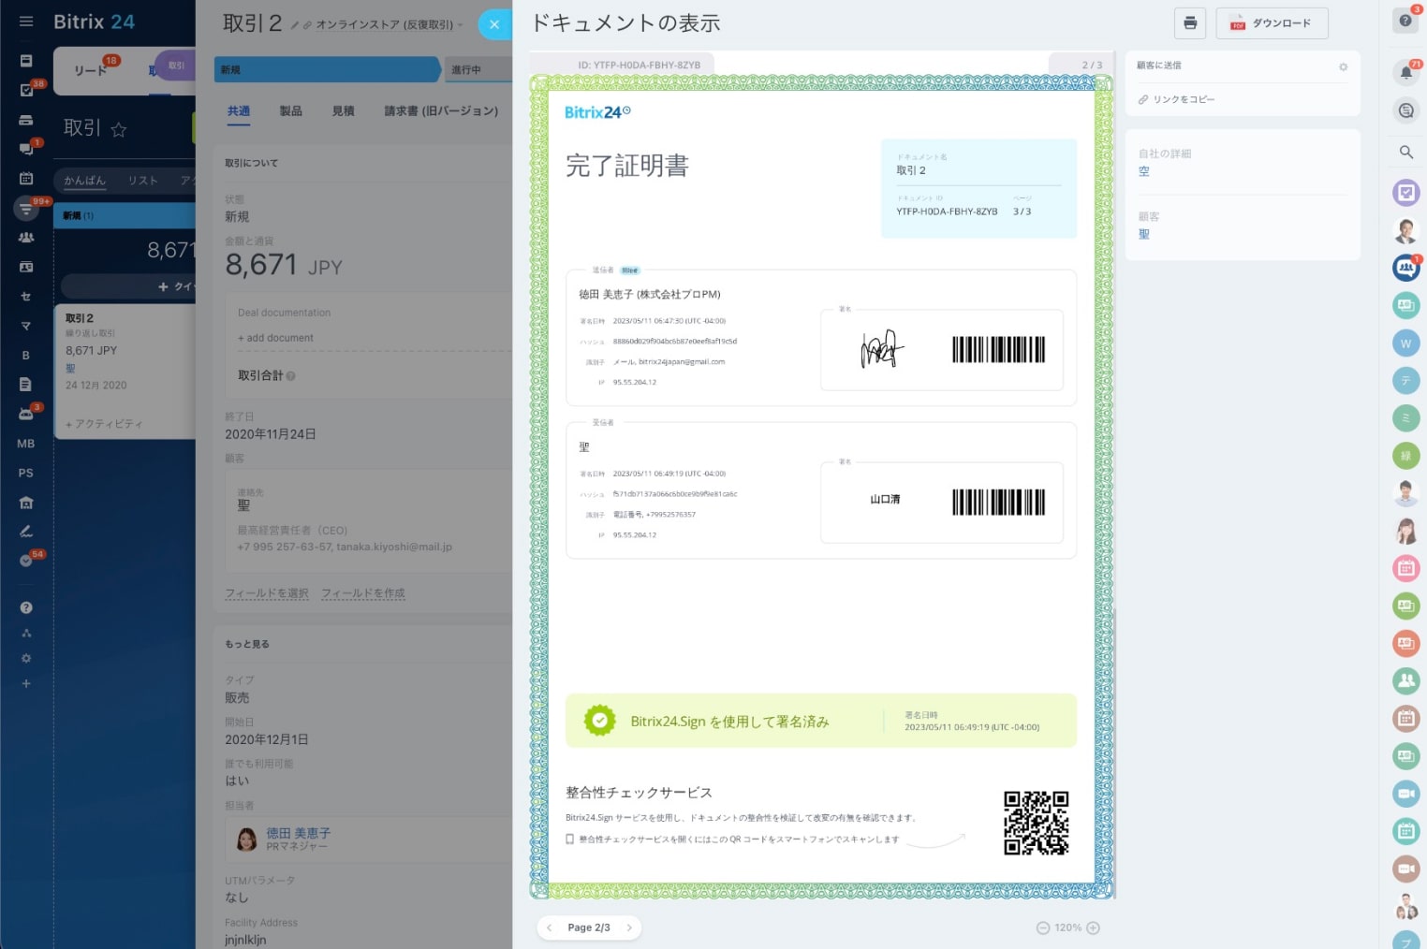This screenshot has height=949, width=1427.
Task: Edit deal title with pencil icon
Action: 294,25
